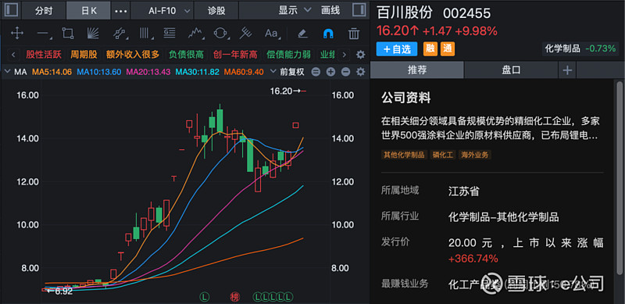Viewport: 625px width, 304px height.
Task: Toggle the left side panel icon
Action: tap(11, 10)
